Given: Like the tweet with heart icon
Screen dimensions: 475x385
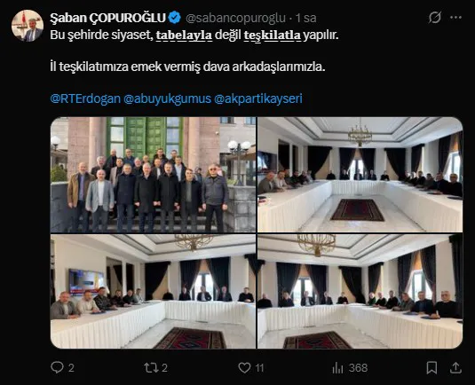Looking at the screenshot, I should (244, 367).
